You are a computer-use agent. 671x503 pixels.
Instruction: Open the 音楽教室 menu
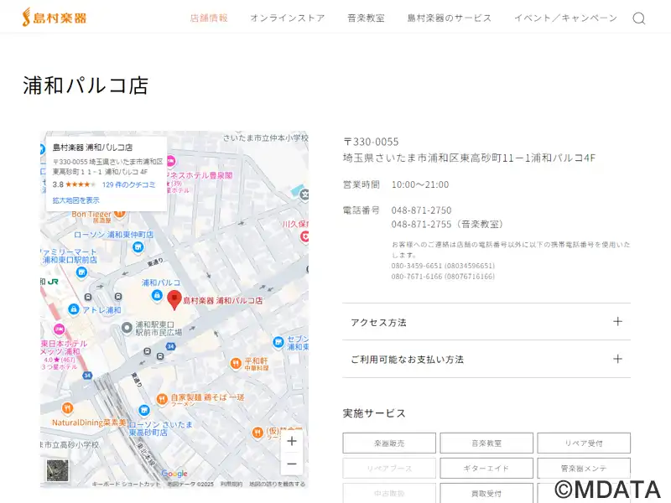(366, 18)
